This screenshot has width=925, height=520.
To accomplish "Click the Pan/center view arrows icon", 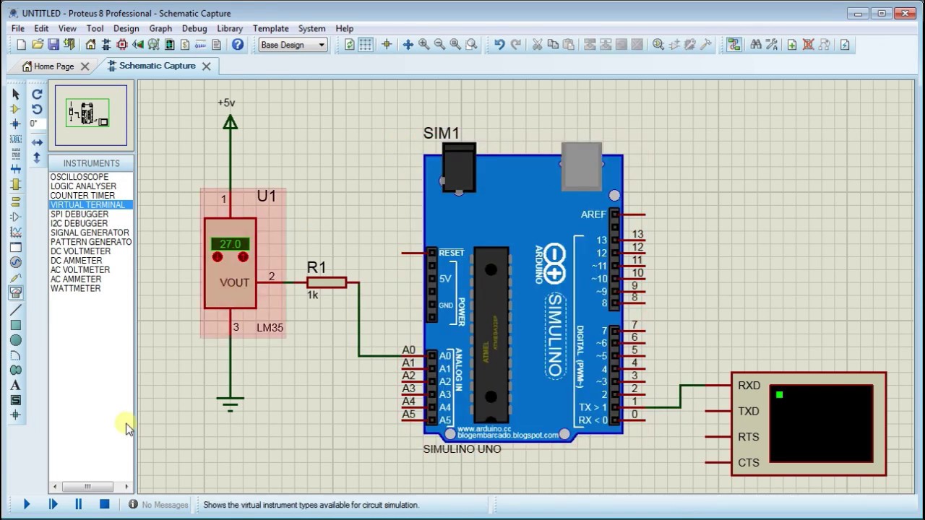I will click(x=408, y=45).
